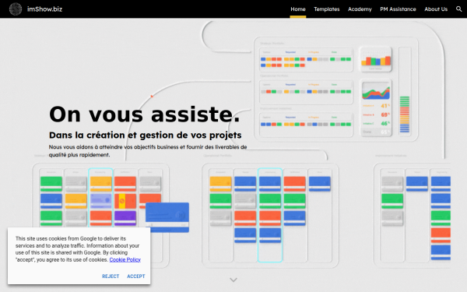
Task: Click 'Dans la création et gestion de vos projets'
Action: 146,135
